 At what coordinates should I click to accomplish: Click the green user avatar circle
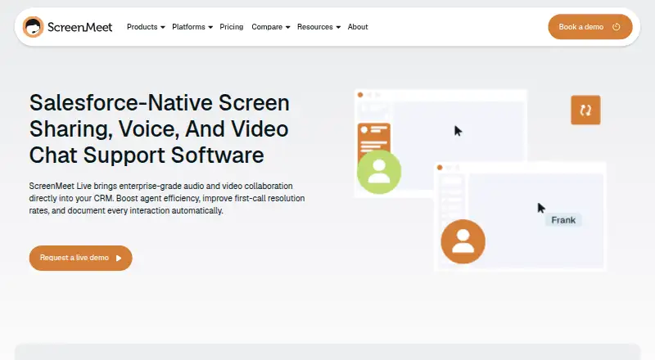[379, 172]
